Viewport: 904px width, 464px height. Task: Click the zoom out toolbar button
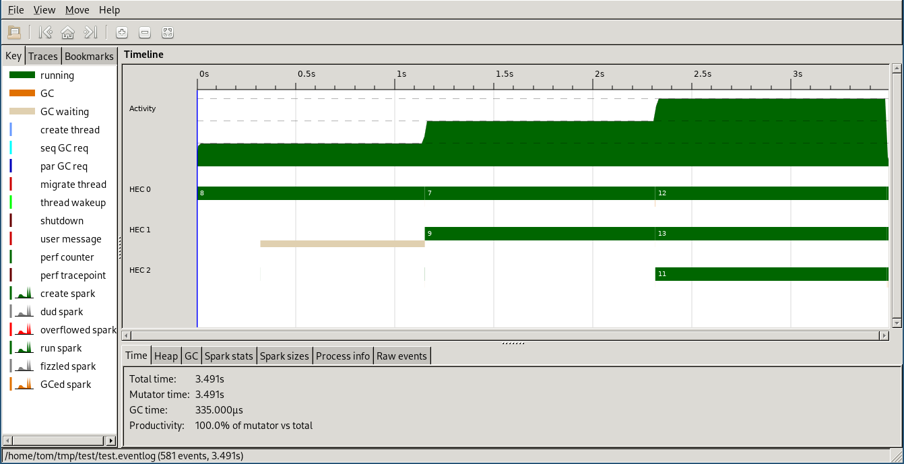144,32
